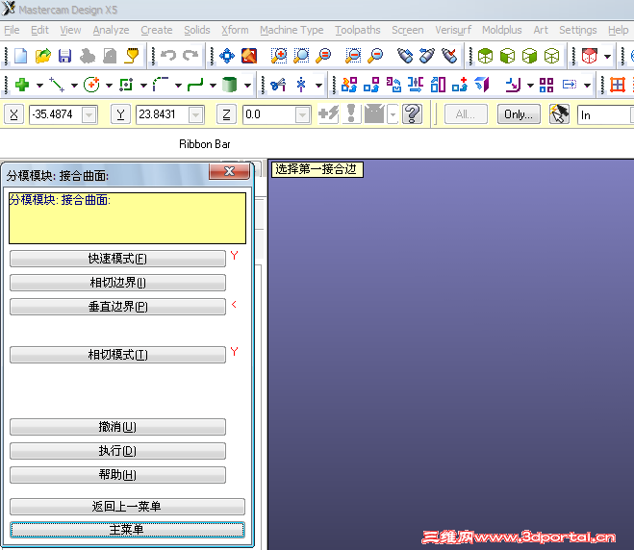The width and height of the screenshot is (634, 550).
Task: Click the 相切模式(T) button
Action: click(117, 355)
